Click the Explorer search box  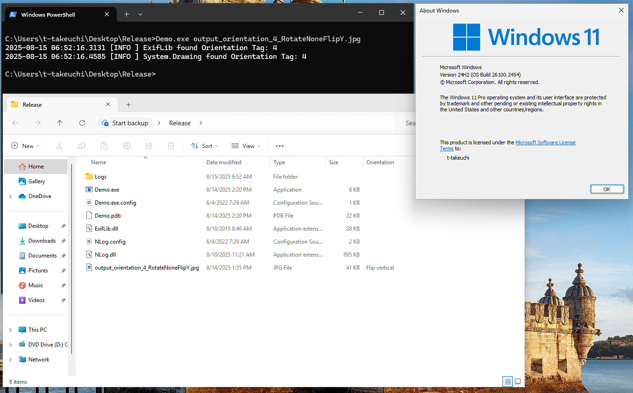(x=407, y=123)
